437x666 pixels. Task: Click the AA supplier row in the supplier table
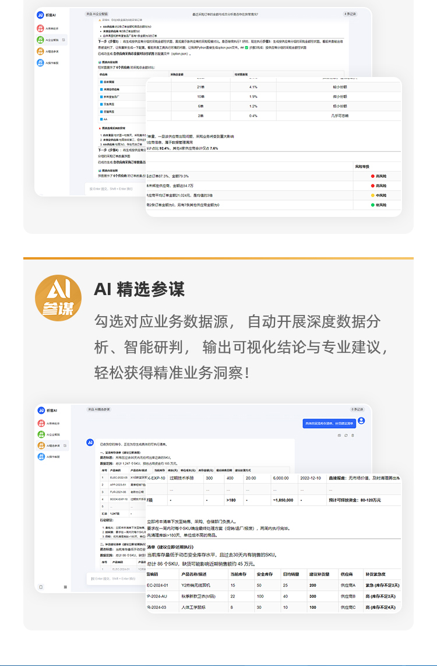click(122, 120)
